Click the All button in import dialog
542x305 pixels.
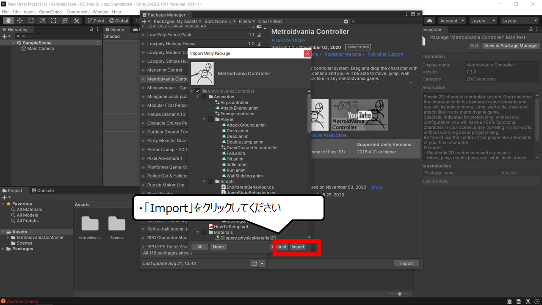[200, 247]
